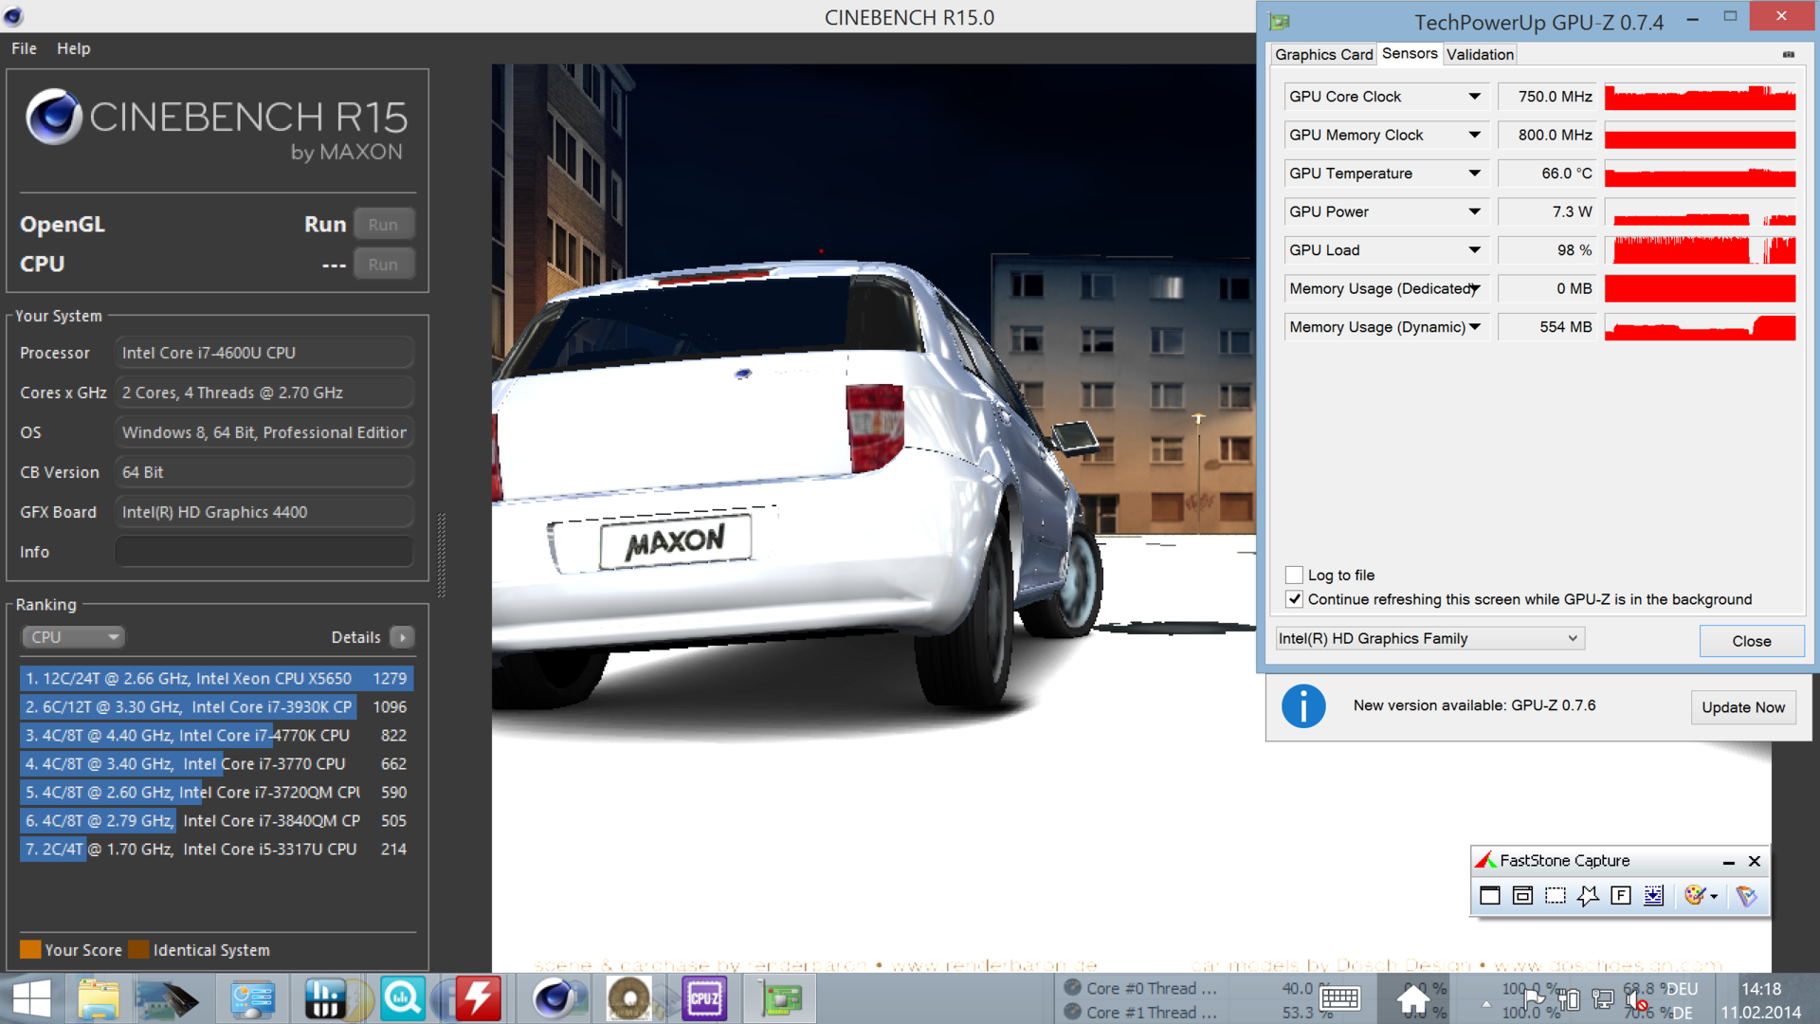Click the battery power tray icon
The image size is (1820, 1024).
click(1569, 999)
